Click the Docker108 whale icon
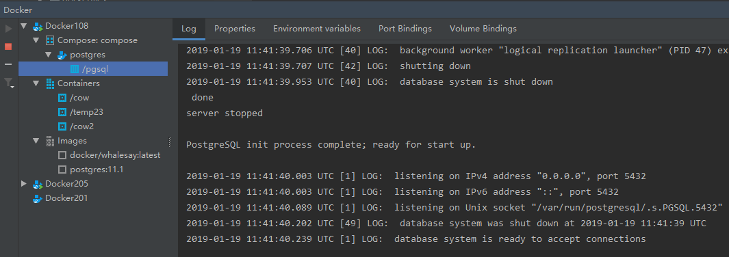 pyautogui.click(x=38, y=26)
